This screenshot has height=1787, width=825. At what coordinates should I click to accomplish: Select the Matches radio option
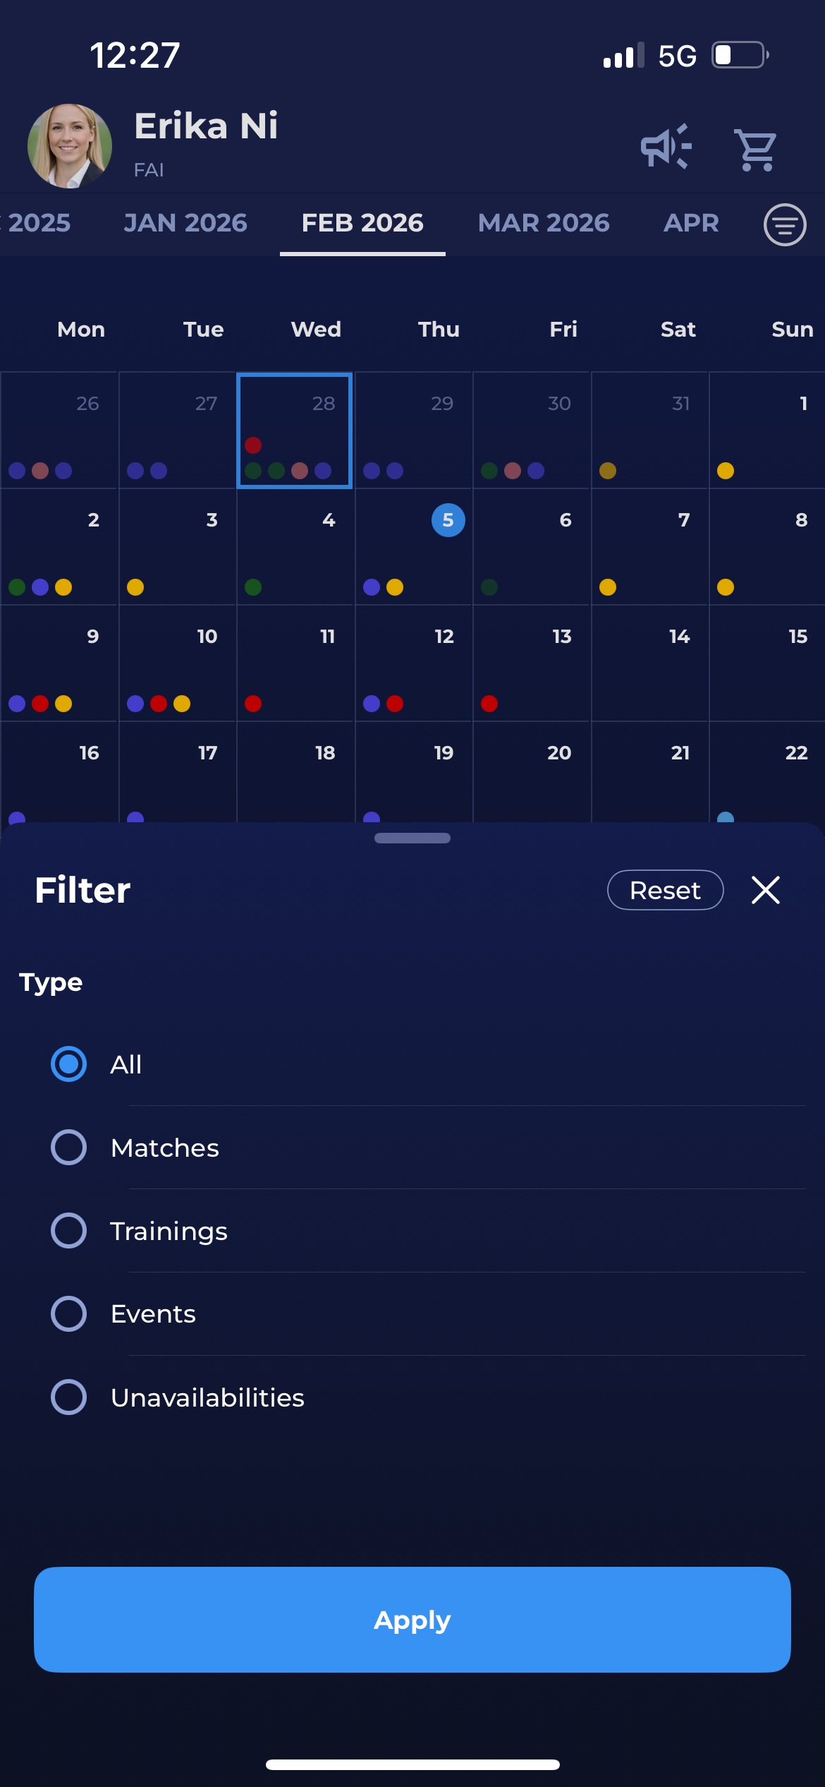69,1148
